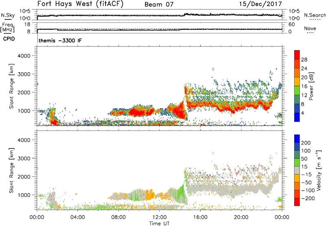Click the '10^5' tick beside N.Sky
Image resolution: width=326 pixels, height=226 pixels.
(25, 11)
